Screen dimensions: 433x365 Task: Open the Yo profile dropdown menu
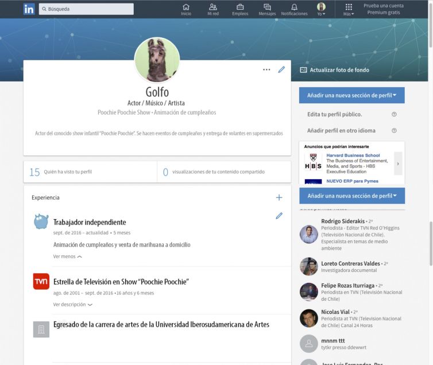point(321,9)
